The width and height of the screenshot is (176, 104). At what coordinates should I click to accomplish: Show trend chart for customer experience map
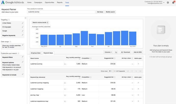coord(65,101)
